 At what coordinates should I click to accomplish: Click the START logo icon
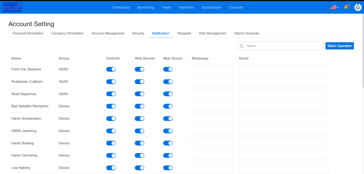pos(12,7)
